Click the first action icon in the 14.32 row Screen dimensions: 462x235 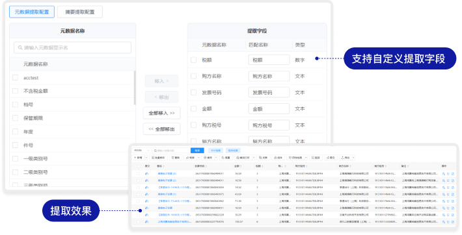[x=443, y=188]
